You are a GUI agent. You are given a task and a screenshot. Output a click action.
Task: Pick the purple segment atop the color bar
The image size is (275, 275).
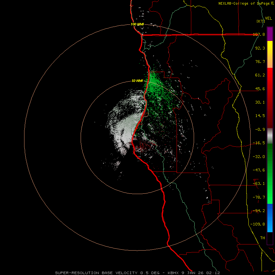(x=270, y=34)
